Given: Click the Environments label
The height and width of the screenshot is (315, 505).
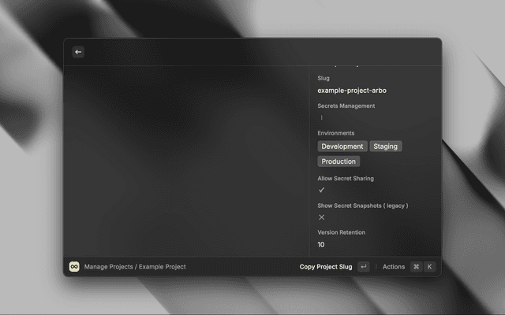Looking at the screenshot, I should coord(336,133).
